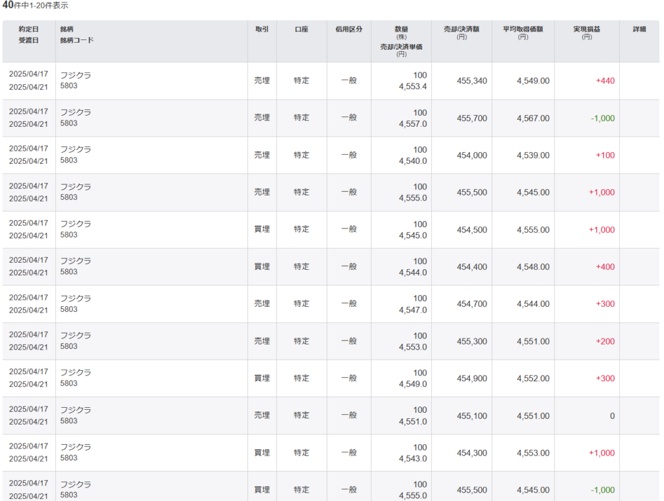Click the 約定日 column header

pos(29,29)
